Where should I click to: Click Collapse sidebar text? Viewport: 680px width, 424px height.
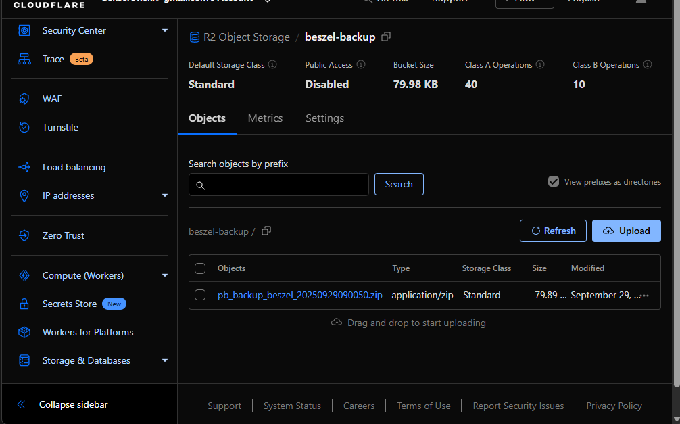pos(73,404)
